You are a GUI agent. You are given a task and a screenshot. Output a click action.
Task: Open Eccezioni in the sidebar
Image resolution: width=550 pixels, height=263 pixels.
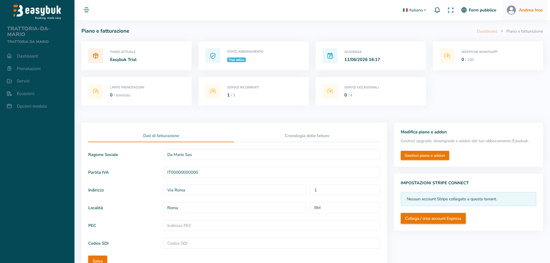coord(25,94)
